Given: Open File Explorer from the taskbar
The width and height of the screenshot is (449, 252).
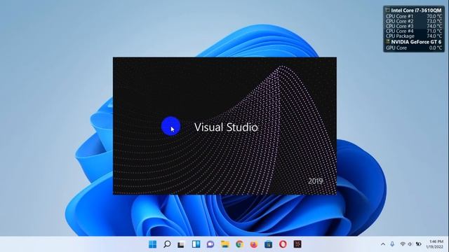Looking at the screenshot, I should 225,244.
